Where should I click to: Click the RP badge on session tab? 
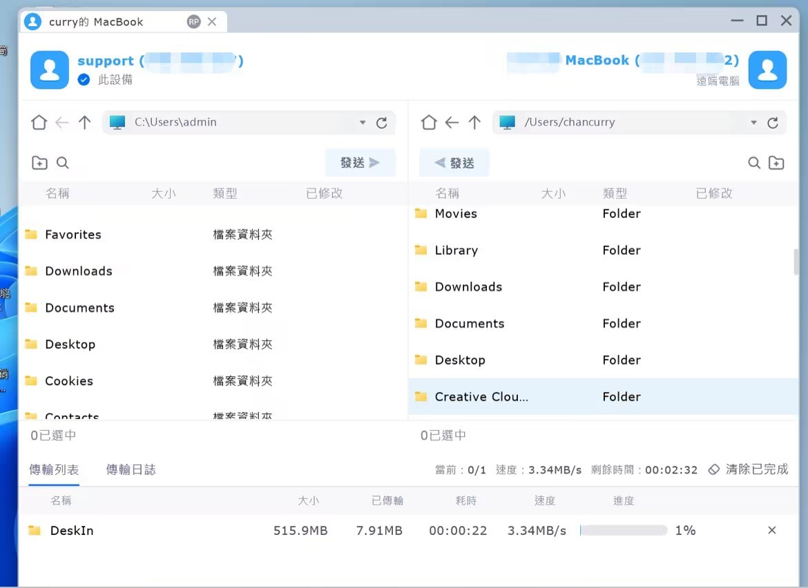tap(194, 21)
